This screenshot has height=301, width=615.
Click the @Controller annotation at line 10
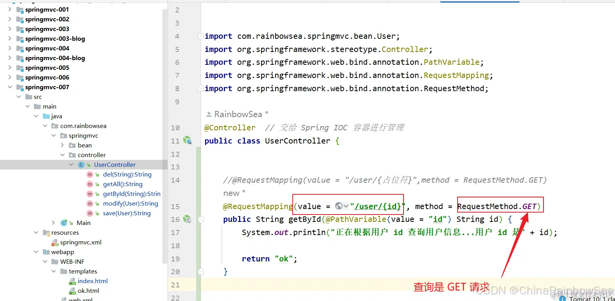[x=230, y=128]
